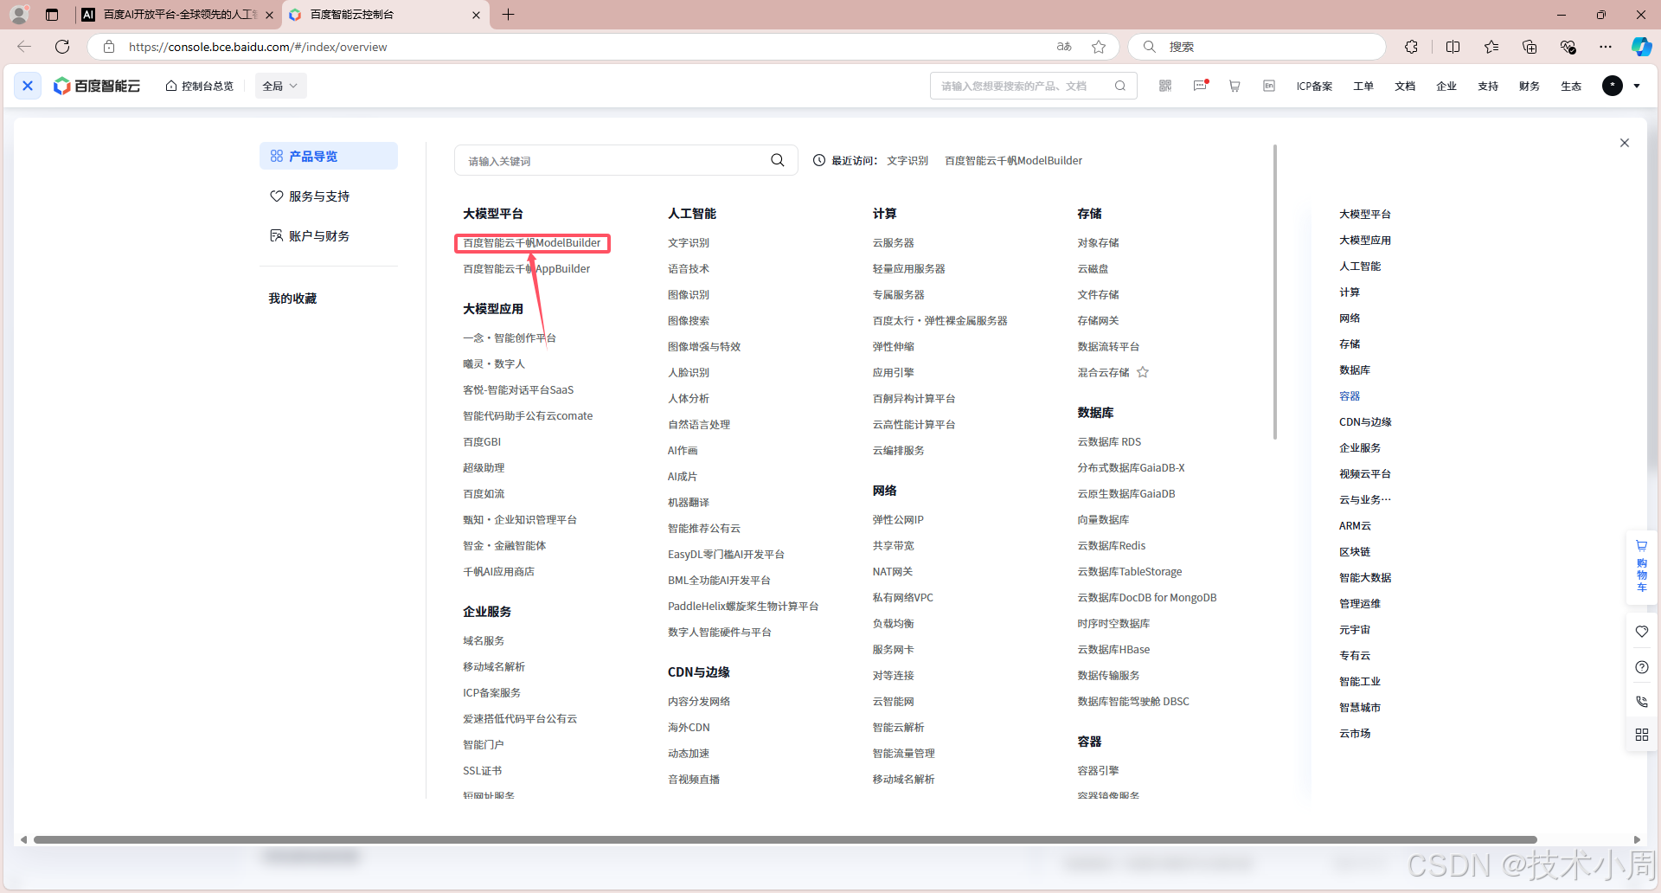
Task: Open the Copilot sidebar icon
Action: click(1641, 47)
